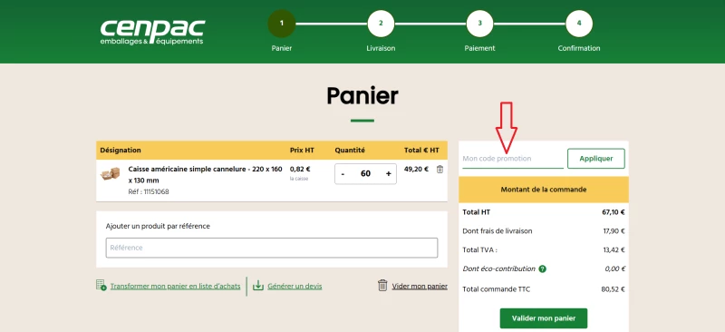
Task: Open the éco-contribution help question icon
Action: coord(542,269)
